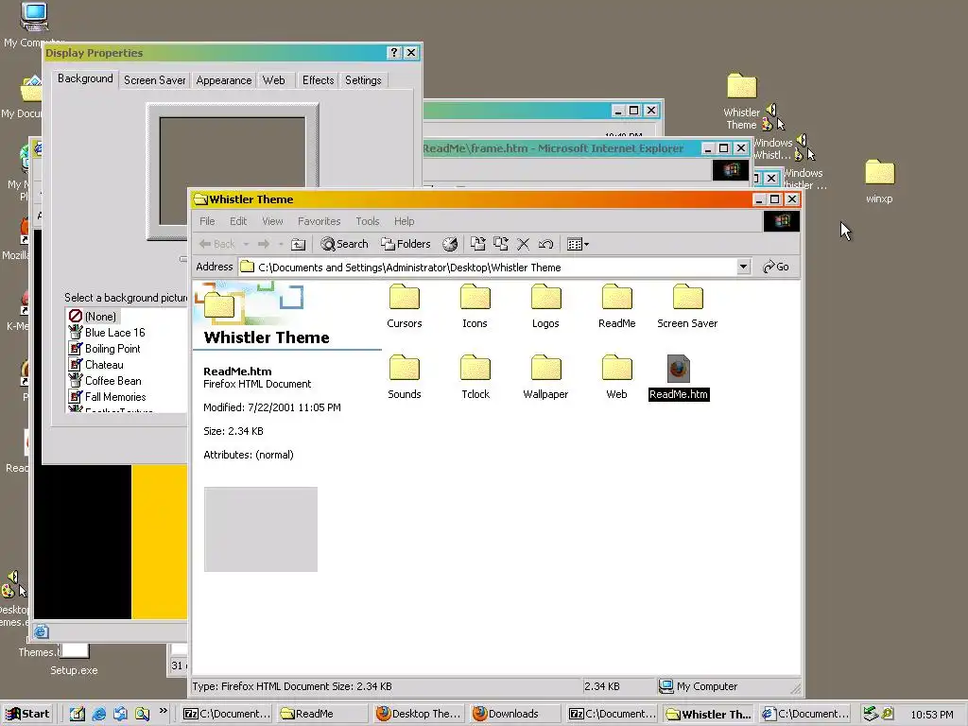
Task: Select the Tclock folder
Action: click(x=475, y=377)
